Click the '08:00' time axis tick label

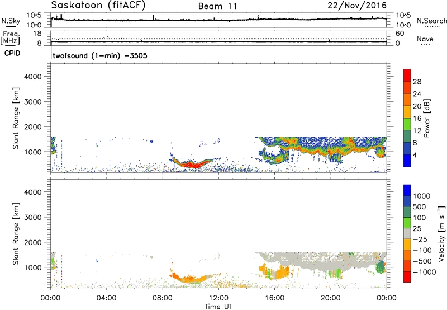[163, 298]
